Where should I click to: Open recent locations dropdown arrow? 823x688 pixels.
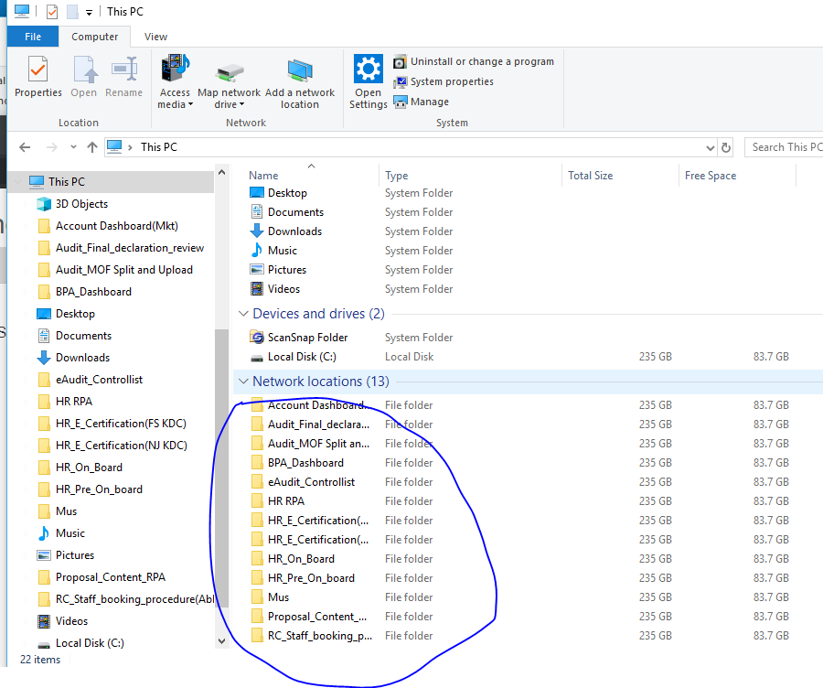[73, 147]
